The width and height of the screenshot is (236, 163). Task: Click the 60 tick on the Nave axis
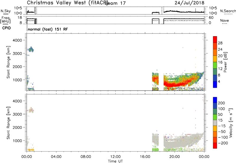coord(211,18)
